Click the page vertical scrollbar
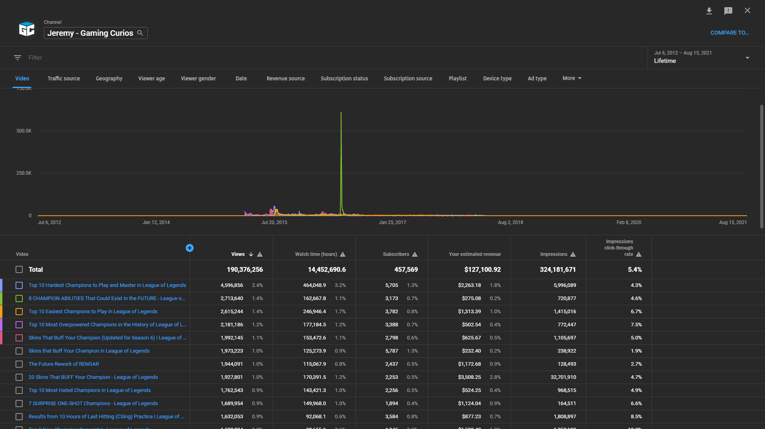The image size is (765, 429). pos(762,166)
